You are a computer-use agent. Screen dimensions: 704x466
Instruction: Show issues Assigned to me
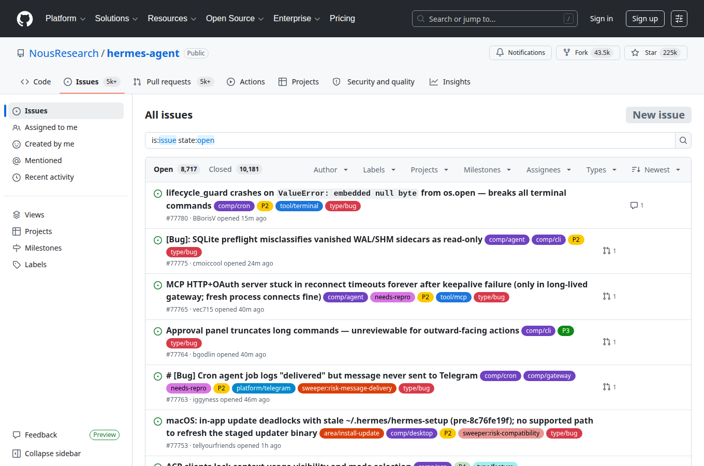pyautogui.click(x=66, y=127)
